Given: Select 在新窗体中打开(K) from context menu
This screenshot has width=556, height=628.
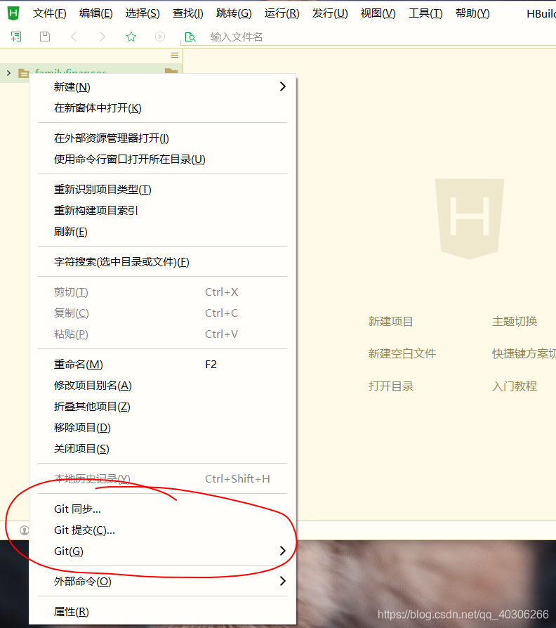Looking at the screenshot, I should pyautogui.click(x=162, y=107).
